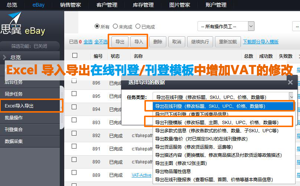The height and width of the screenshot is (186, 300).
Task: Sort by the 名称 column header
Action: [138, 56]
